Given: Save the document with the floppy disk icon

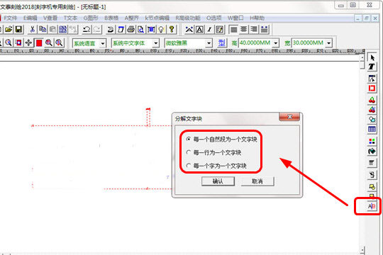Looking at the screenshot, I should (19, 30).
